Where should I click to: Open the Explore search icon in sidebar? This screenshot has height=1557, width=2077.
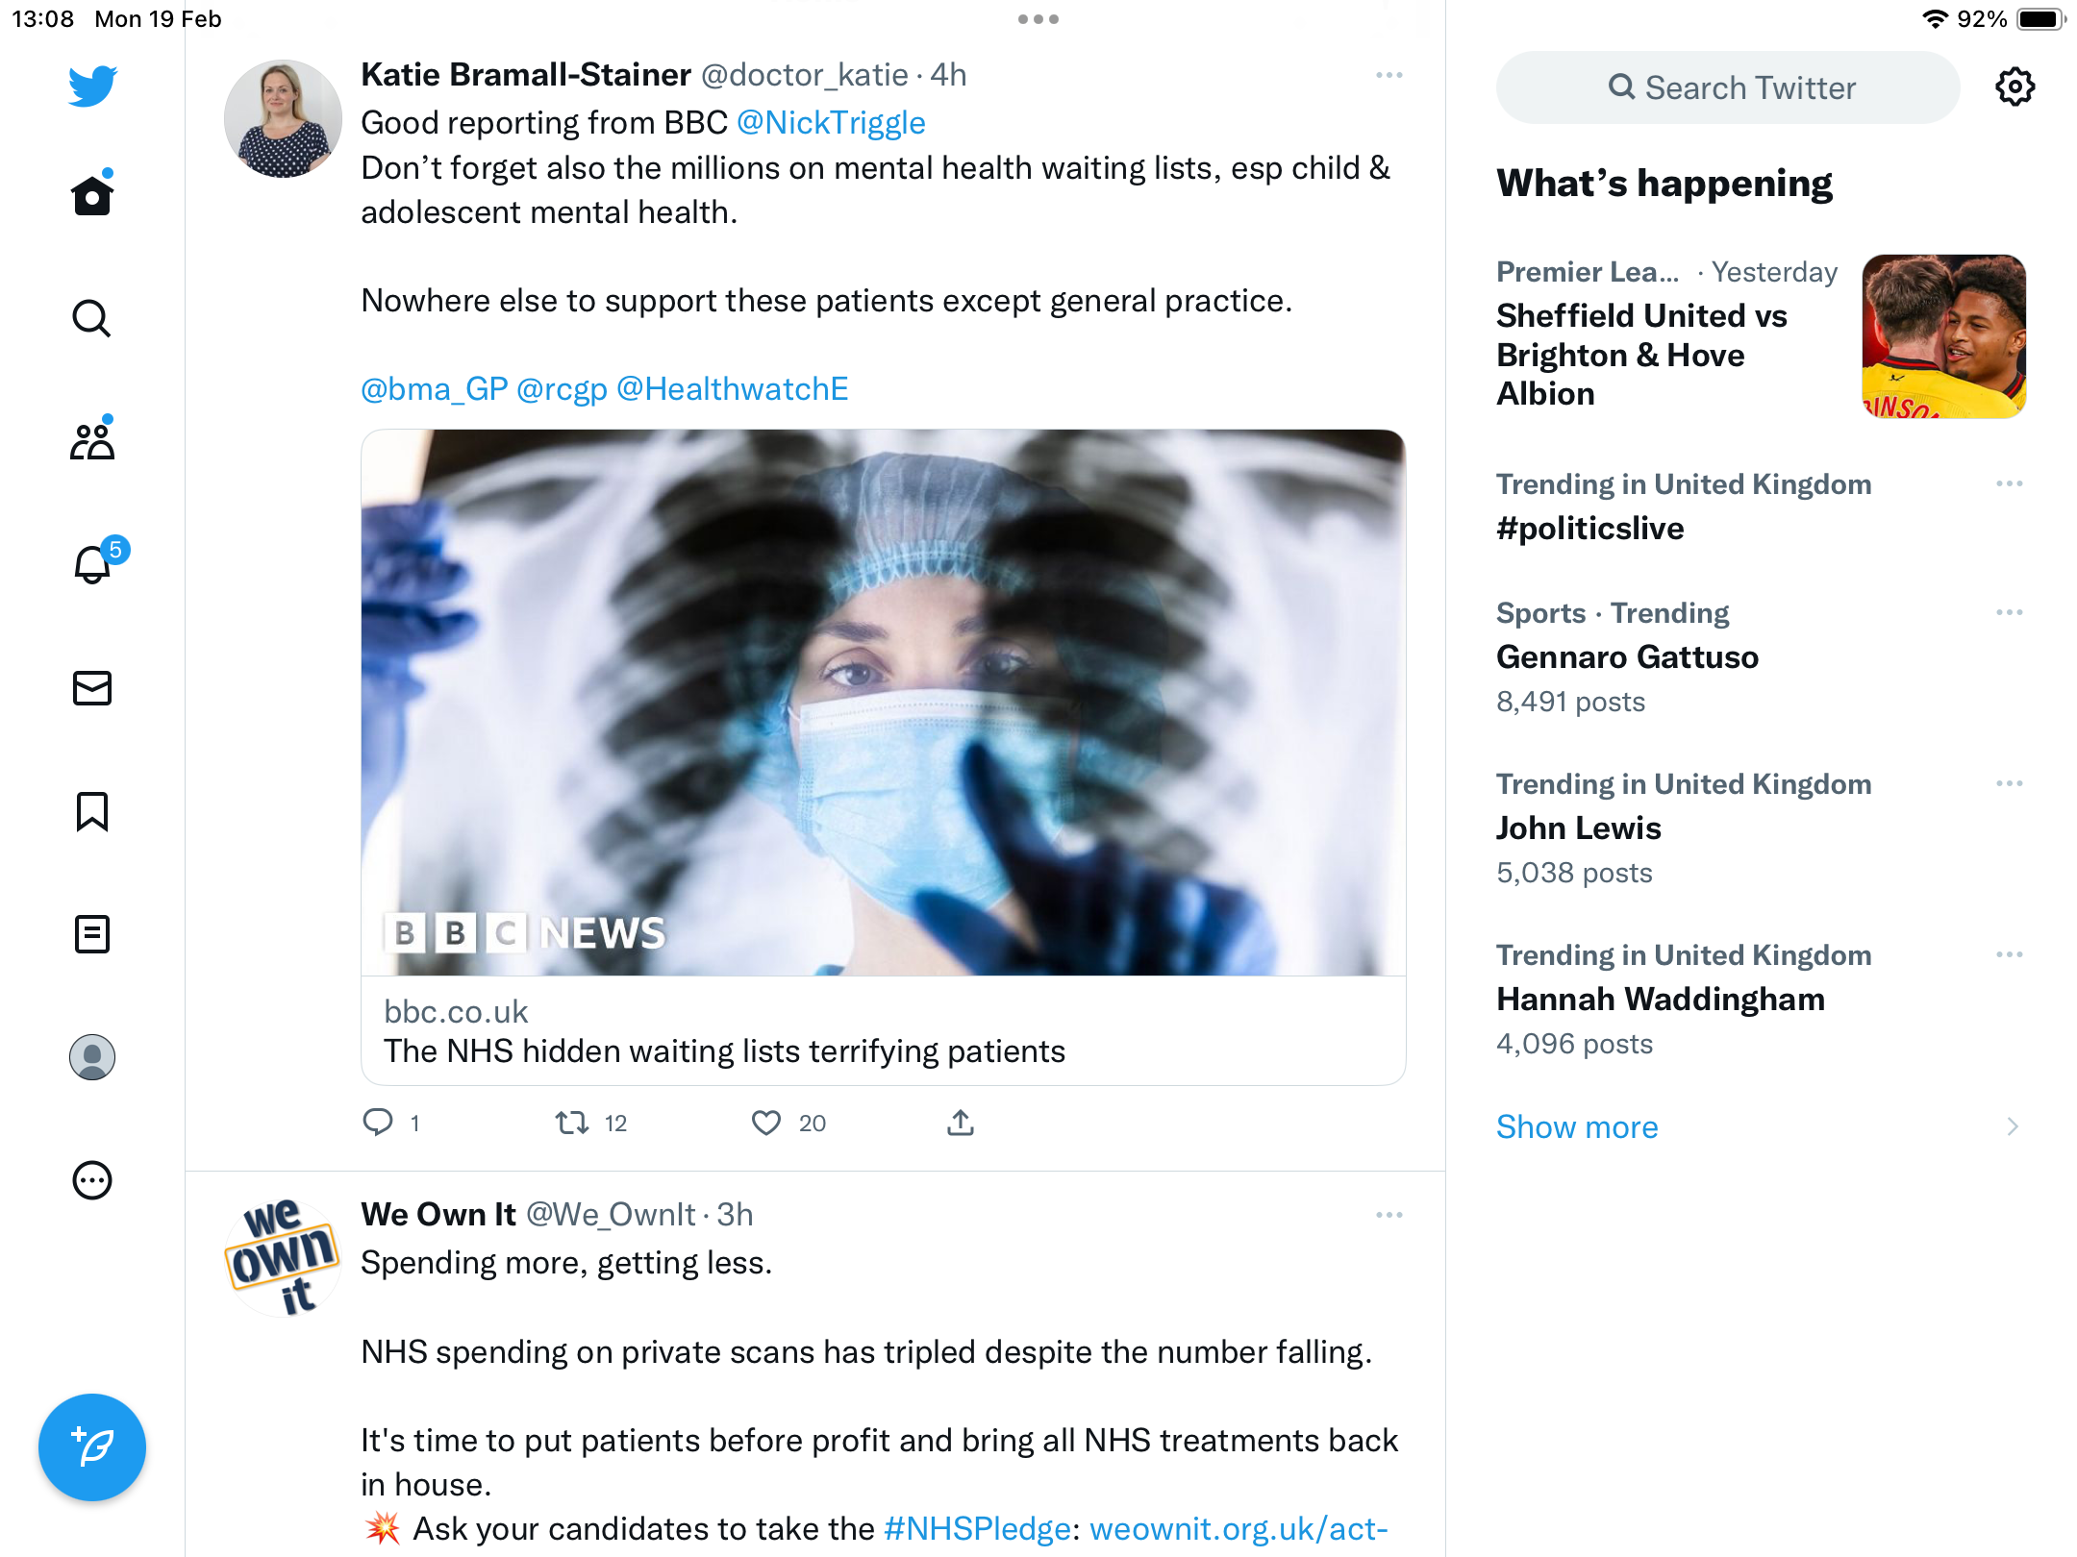(x=92, y=318)
